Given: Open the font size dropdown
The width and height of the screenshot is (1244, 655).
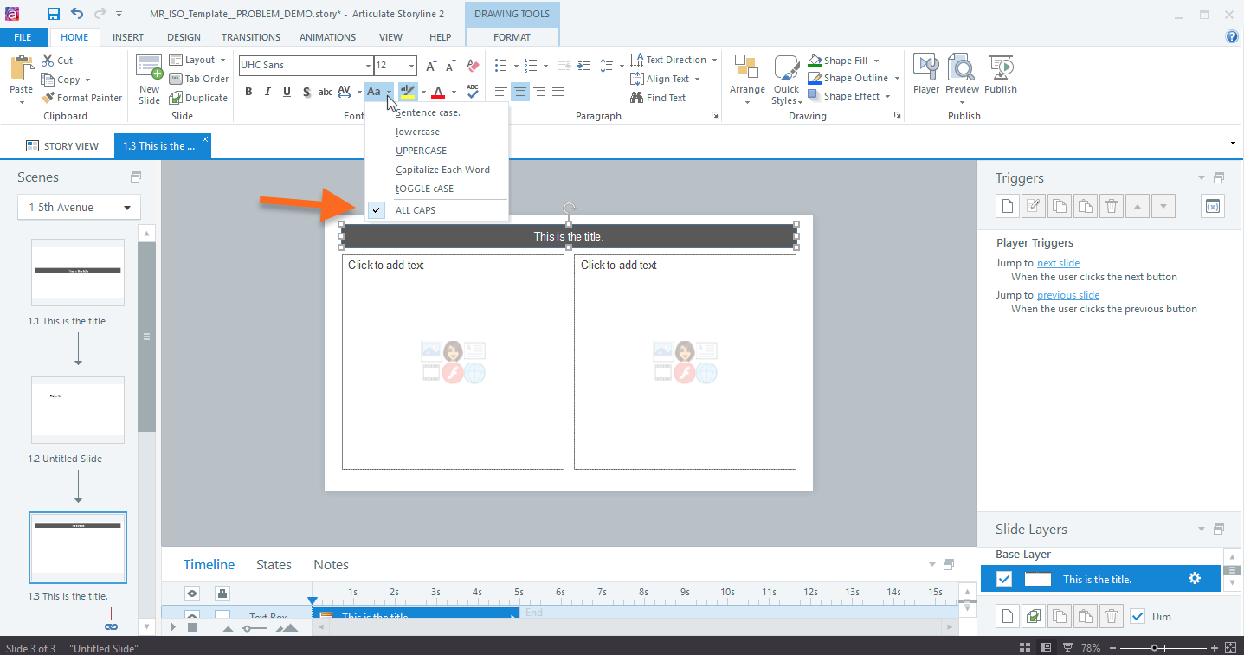Looking at the screenshot, I should [413, 65].
